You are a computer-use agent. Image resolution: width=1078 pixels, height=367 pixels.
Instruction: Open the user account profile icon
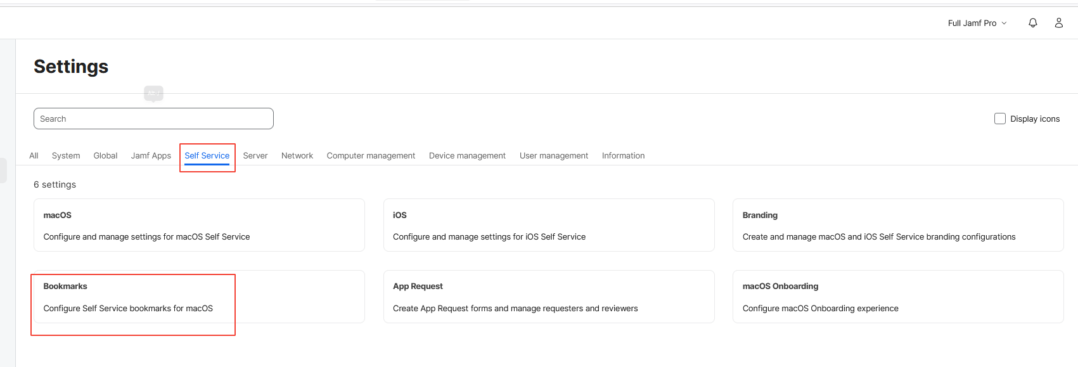pyautogui.click(x=1058, y=23)
